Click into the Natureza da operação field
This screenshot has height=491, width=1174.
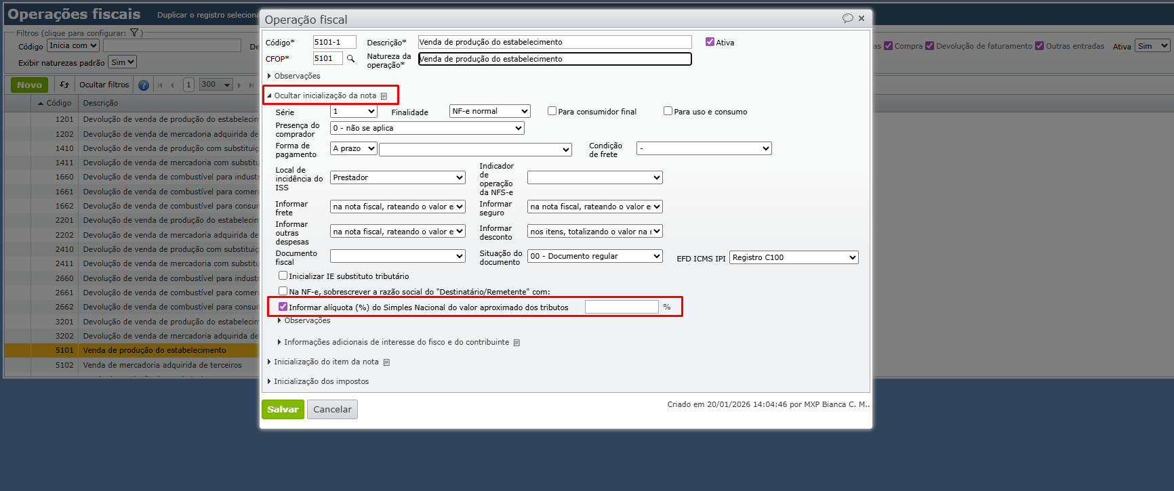554,59
